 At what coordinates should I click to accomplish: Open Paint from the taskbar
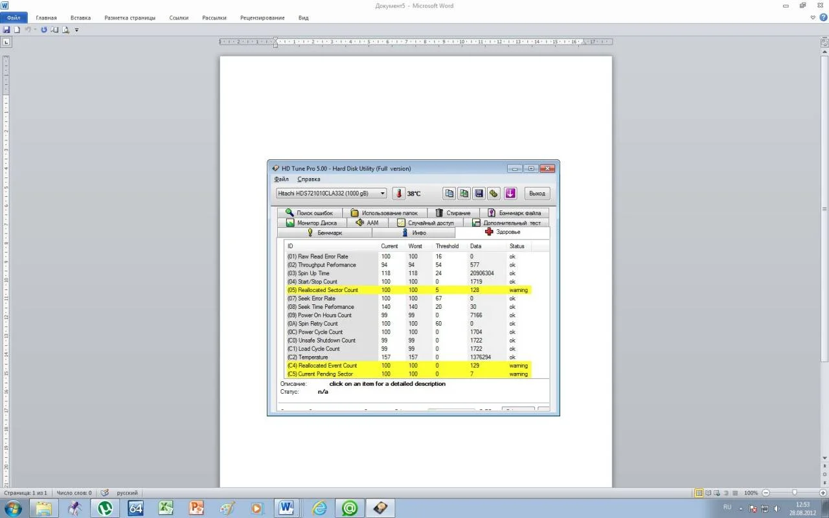point(227,508)
